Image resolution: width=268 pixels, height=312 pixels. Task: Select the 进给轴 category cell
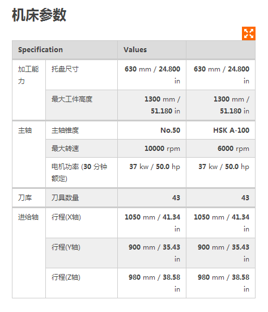[x=29, y=253]
